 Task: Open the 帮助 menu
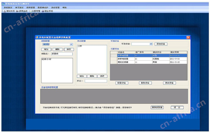coord(64,8)
